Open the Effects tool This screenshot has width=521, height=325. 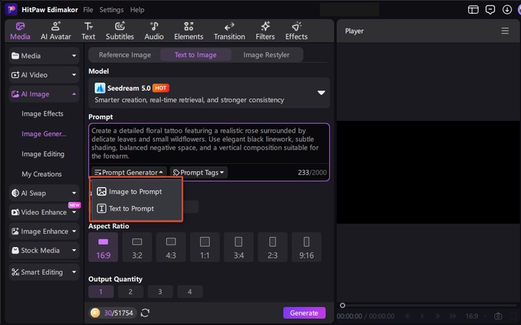[x=297, y=31]
